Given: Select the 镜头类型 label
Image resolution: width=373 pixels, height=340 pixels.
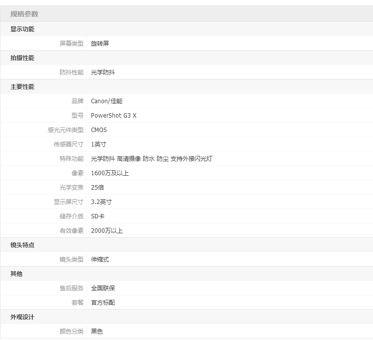Looking at the screenshot, I should point(71,260).
